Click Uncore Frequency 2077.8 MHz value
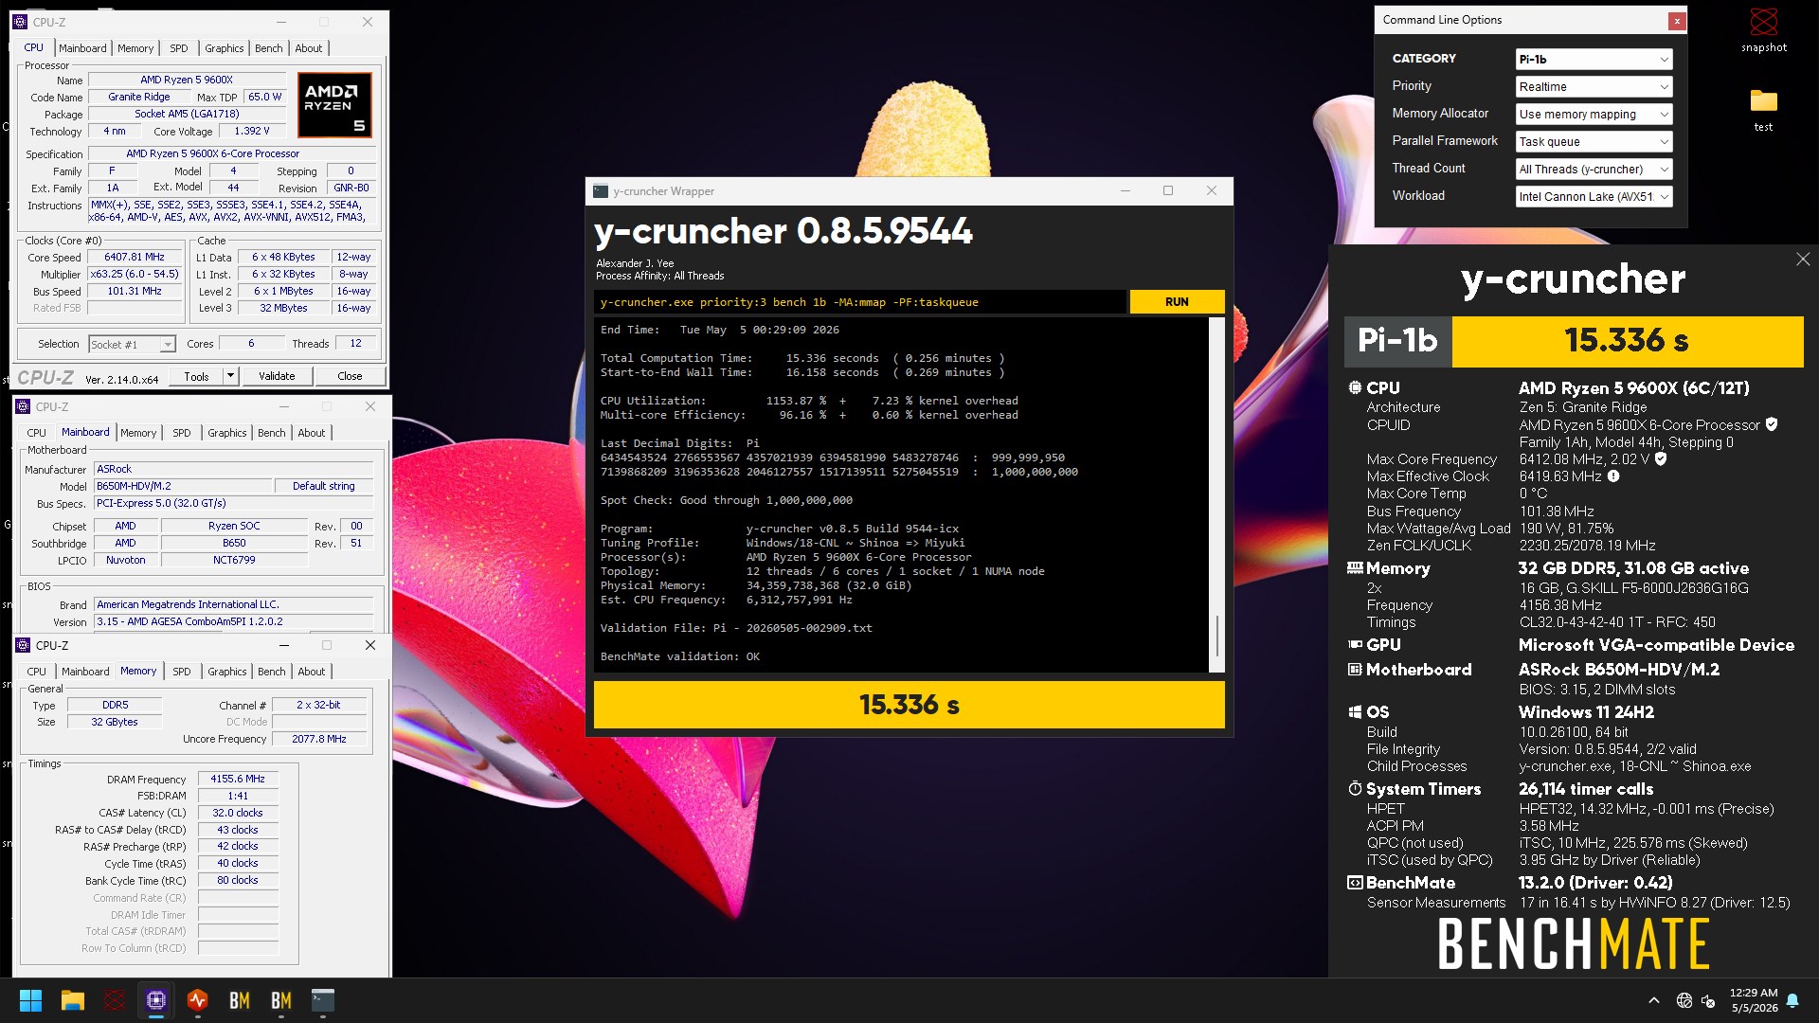 pos(319,740)
